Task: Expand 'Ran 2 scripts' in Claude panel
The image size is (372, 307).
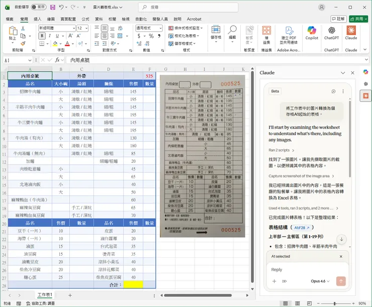Action: coord(282,150)
